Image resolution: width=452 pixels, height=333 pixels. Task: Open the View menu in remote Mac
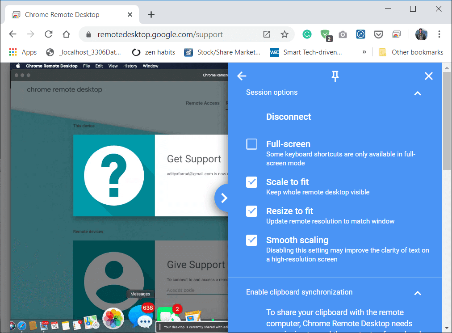pos(113,66)
